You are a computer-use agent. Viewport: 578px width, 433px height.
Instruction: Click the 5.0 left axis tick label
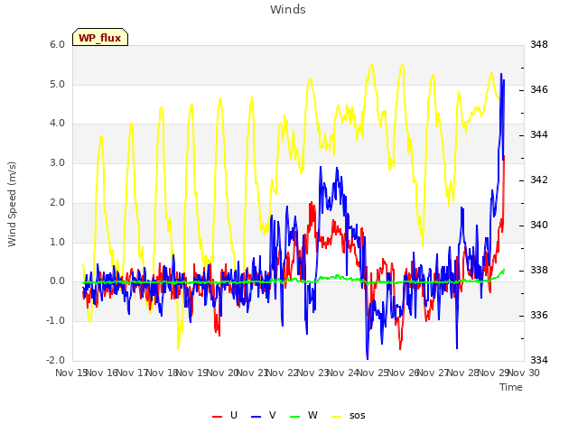(57, 84)
